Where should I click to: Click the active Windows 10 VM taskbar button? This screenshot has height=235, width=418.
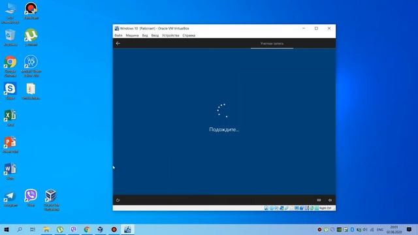point(127,229)
